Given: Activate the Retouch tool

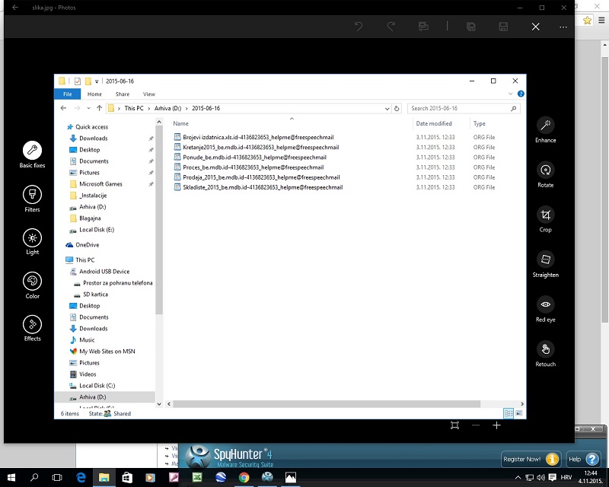Looking at the screenshot, I should pyautogui.click(x=545, y=349).
